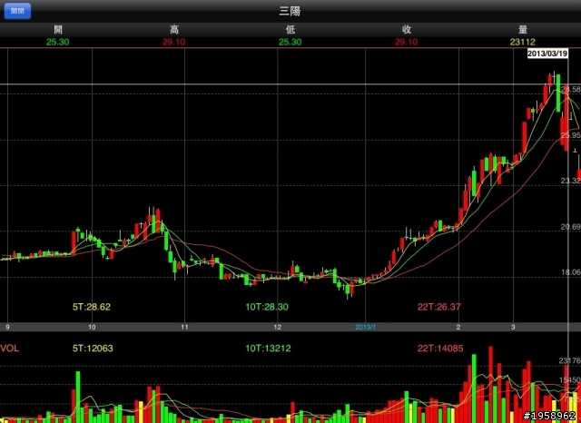This screenshot has height=423, width=581.
Task: Click month 9 on the time axis
Action: coord(7,327)
